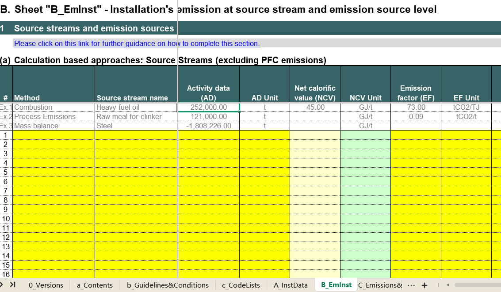This screenshot has width=501, height=292.
Task: Click the Heavy fuel oil source stream cell
Action: [136, 107]
